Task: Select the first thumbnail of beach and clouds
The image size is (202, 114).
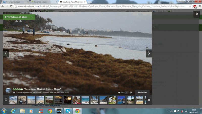Action: click(x=13, y=100)
